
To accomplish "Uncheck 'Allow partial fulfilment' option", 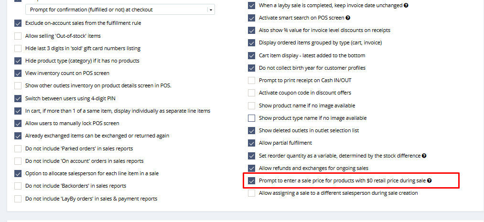I will 252,143.
